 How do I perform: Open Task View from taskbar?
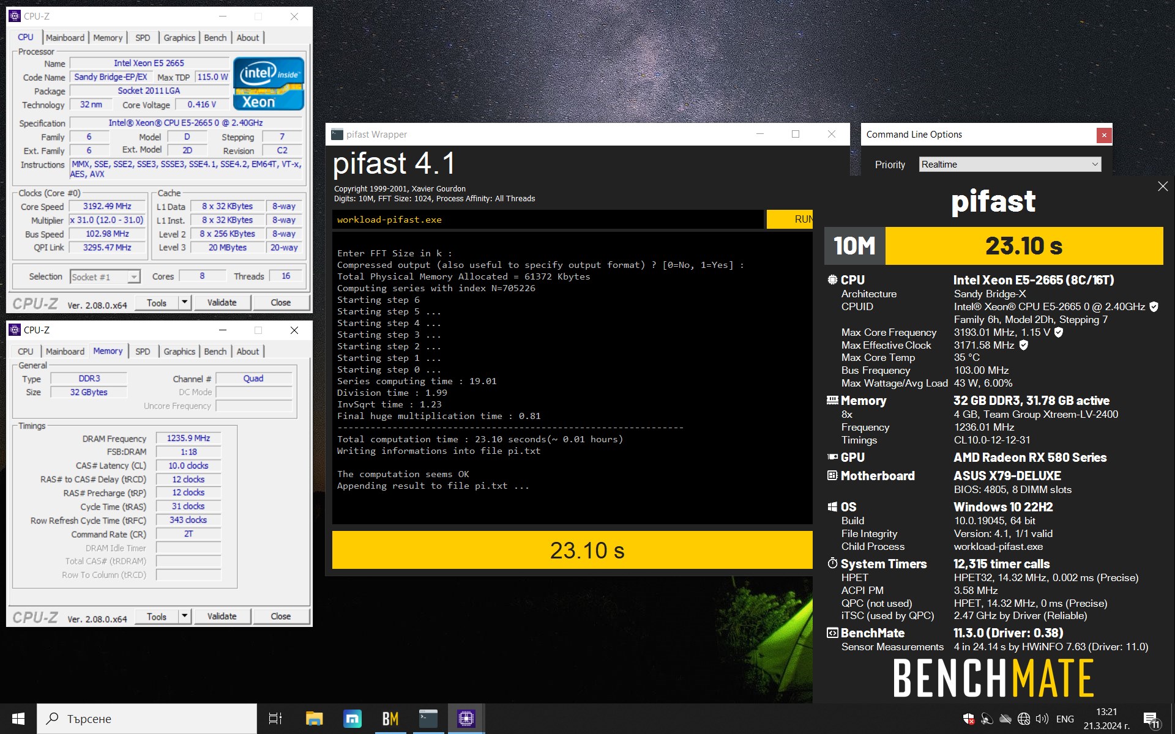[x=275, y=719]
